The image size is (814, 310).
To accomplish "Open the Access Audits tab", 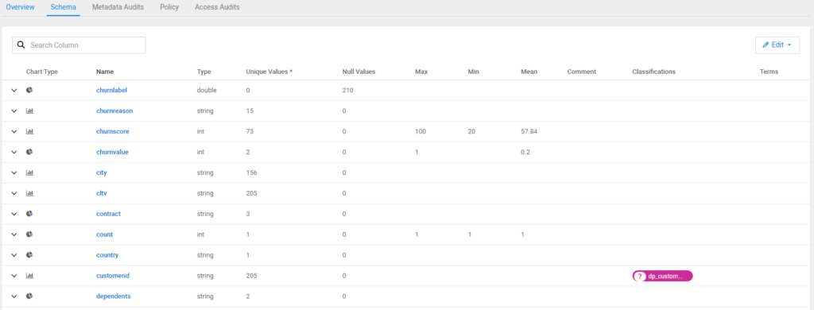I will pos(217,7).
